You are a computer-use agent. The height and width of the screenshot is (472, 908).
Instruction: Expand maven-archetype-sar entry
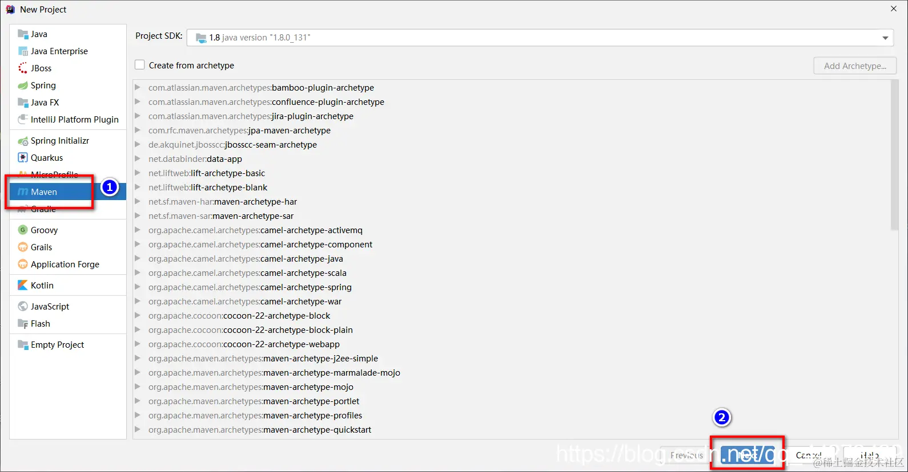(x=137, y=216)
